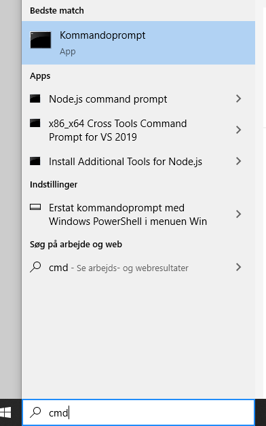This screenshot has width=266, height=426.
Task: Click the magnifier icon next to cmd web result
Action: pyautogui.click(x=35, y=267)
